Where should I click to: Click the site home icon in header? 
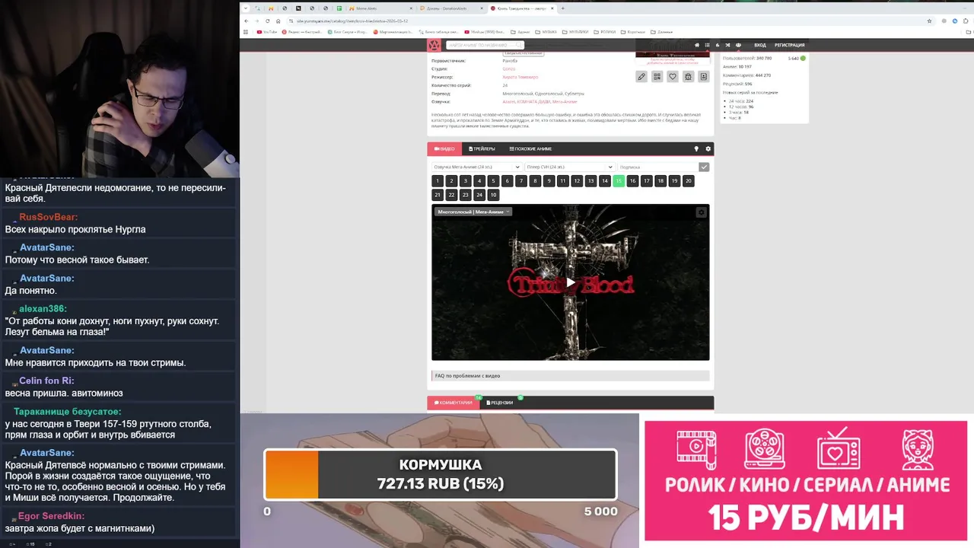[696, 45]
